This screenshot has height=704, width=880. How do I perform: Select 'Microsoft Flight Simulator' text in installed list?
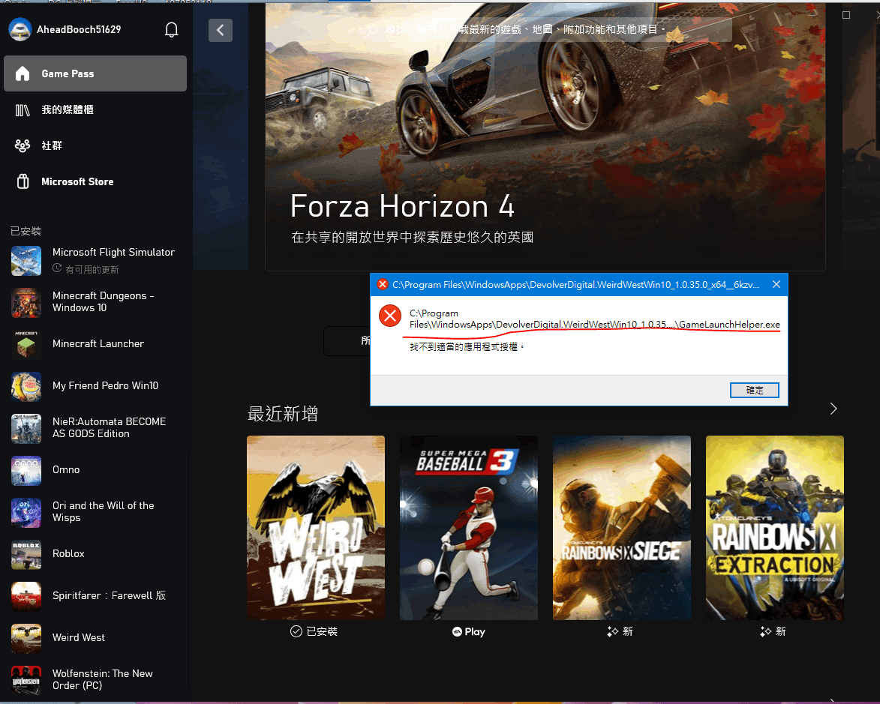tap(113, 253)
